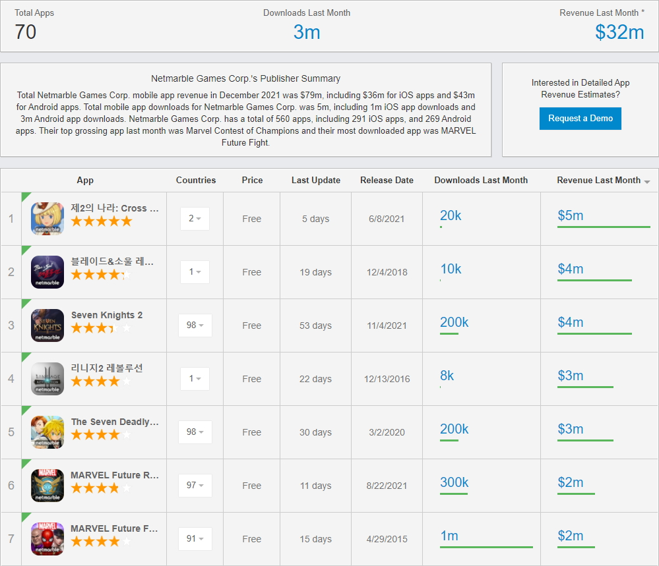Open the 제2의 나라: Cross app icon

47,218
